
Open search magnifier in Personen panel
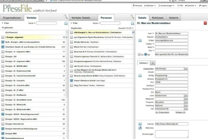[x=132, y=17]
